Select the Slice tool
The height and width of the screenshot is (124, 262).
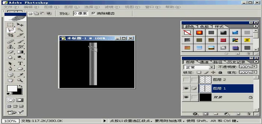20,35
